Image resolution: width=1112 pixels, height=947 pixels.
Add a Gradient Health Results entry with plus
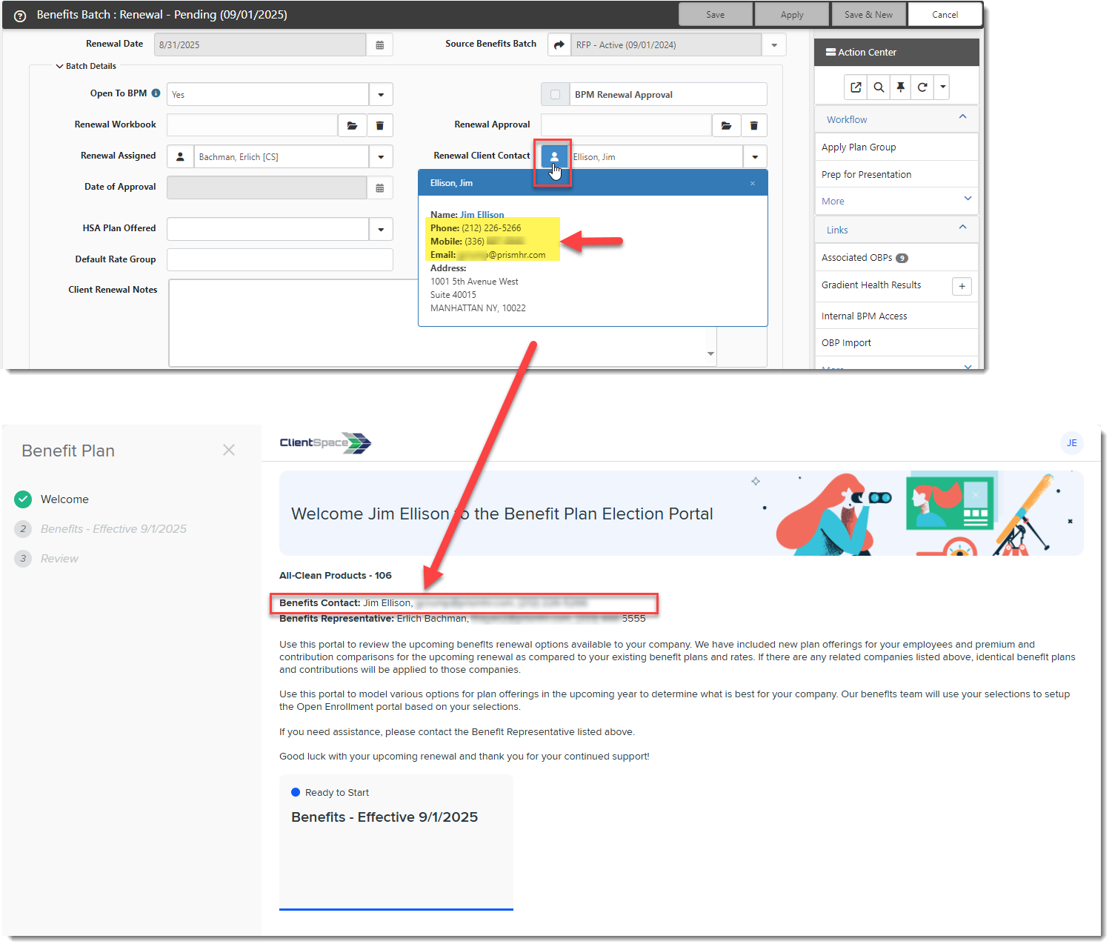pos(962,286)
